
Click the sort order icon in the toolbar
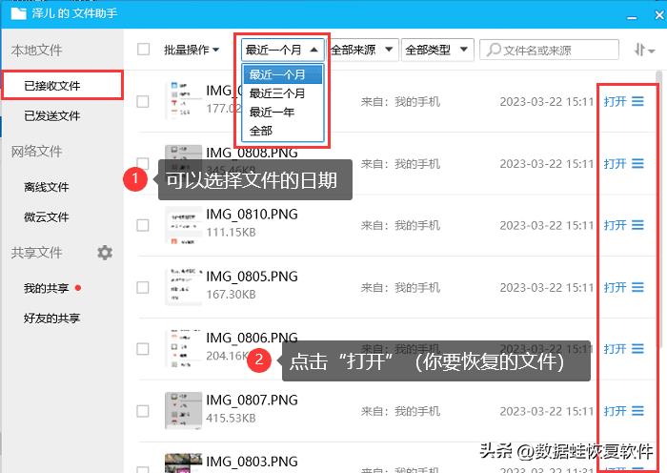click(644, 50)
